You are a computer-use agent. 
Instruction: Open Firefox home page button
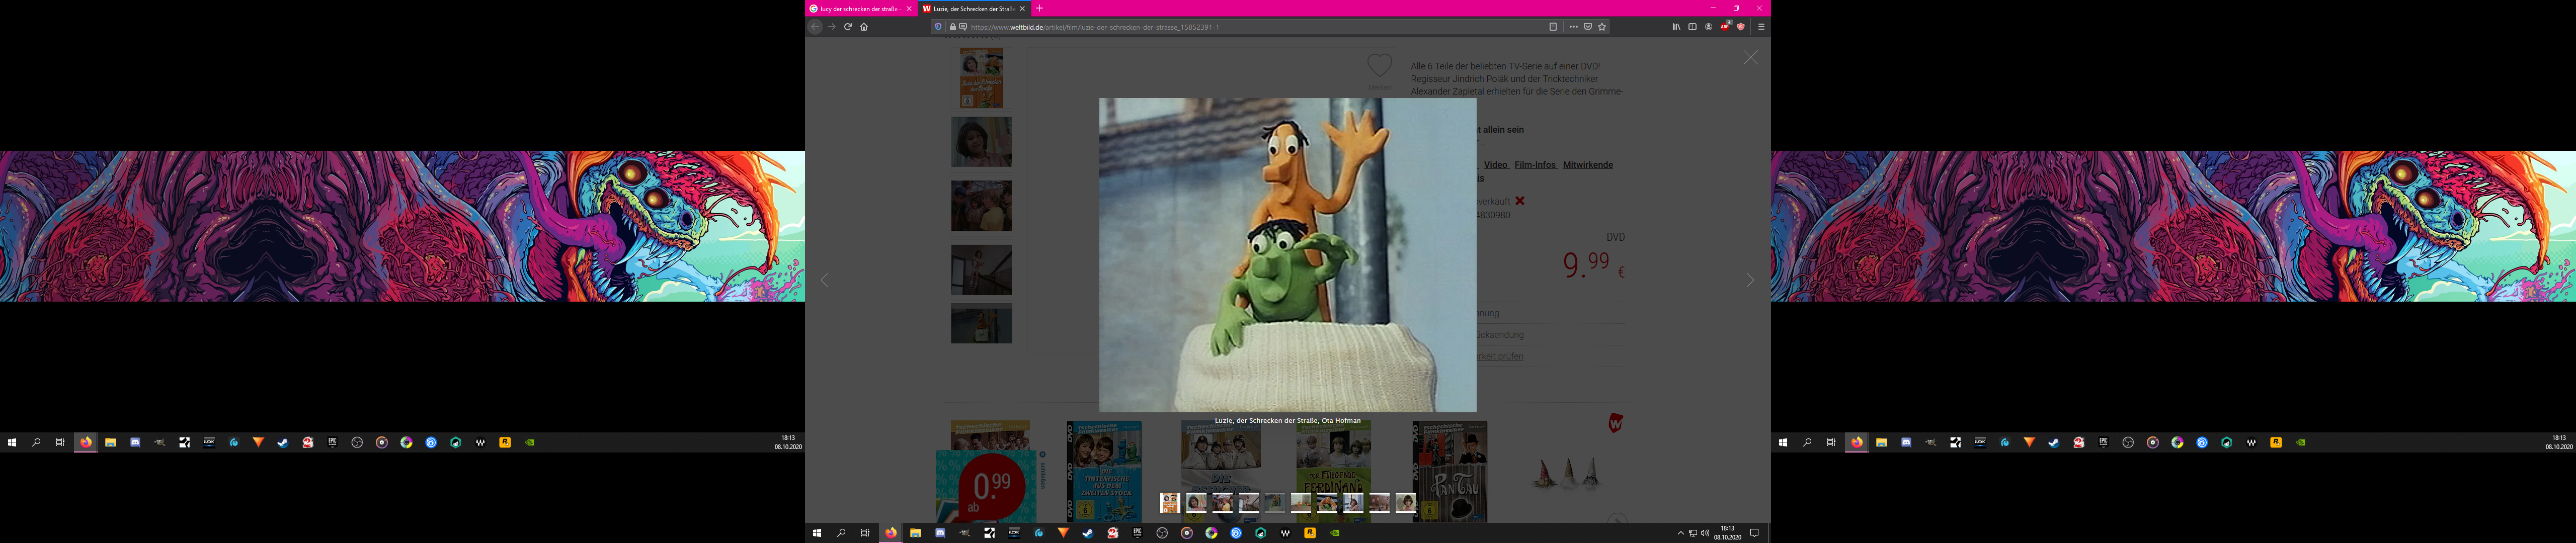864,27
